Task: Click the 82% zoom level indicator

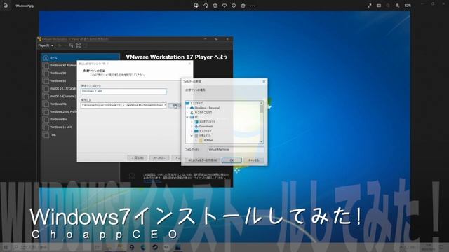Action: pyautogui.click(x=408, y=6)
